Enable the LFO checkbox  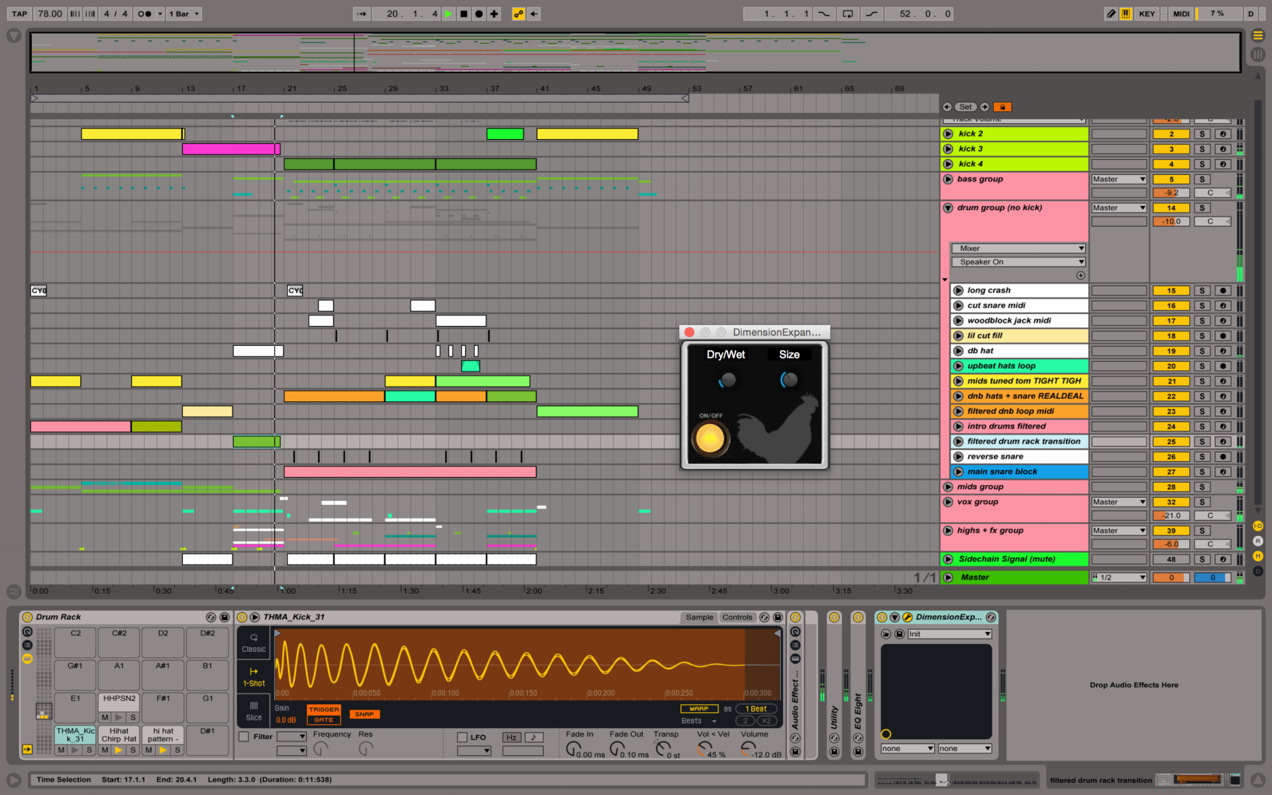tap(462, 737)
